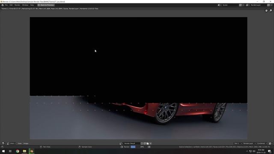Open the Windows Start menu

(3, 151)
